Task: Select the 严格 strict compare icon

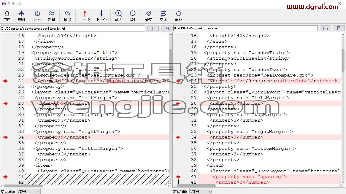Action: [37, 16]
